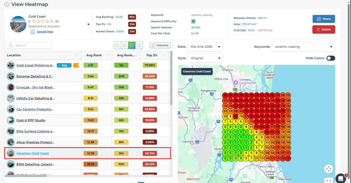Image resolution: width=351 pixels, height=183 pixels.
Task: Click the location Search input field
Action: click(x=29, y=45)
